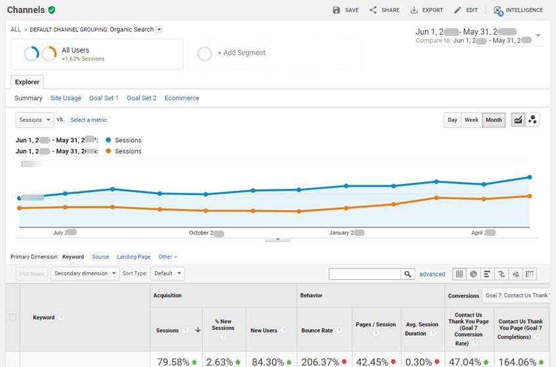Select the performance bar view icon
The image size is (556, 367).
click(x=487, y=274)
